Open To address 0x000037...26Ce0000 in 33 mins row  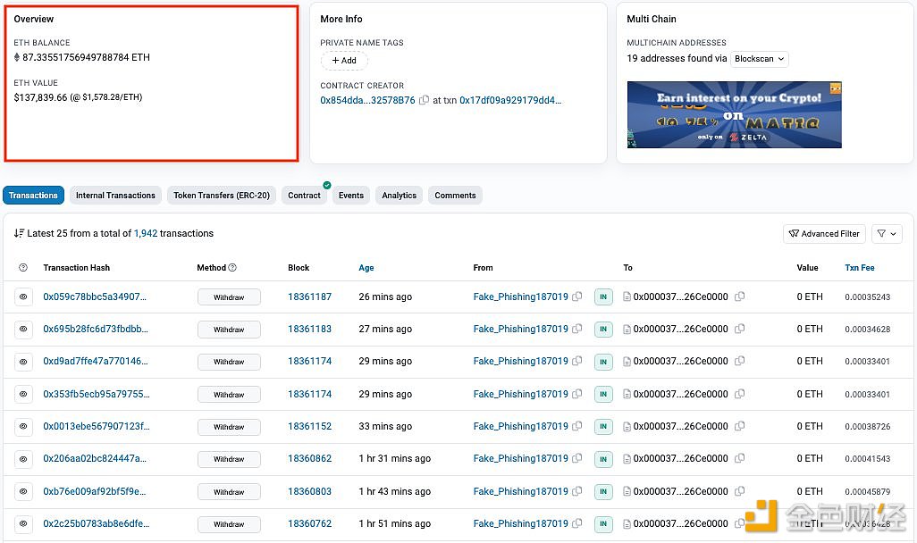pos(681,426)
